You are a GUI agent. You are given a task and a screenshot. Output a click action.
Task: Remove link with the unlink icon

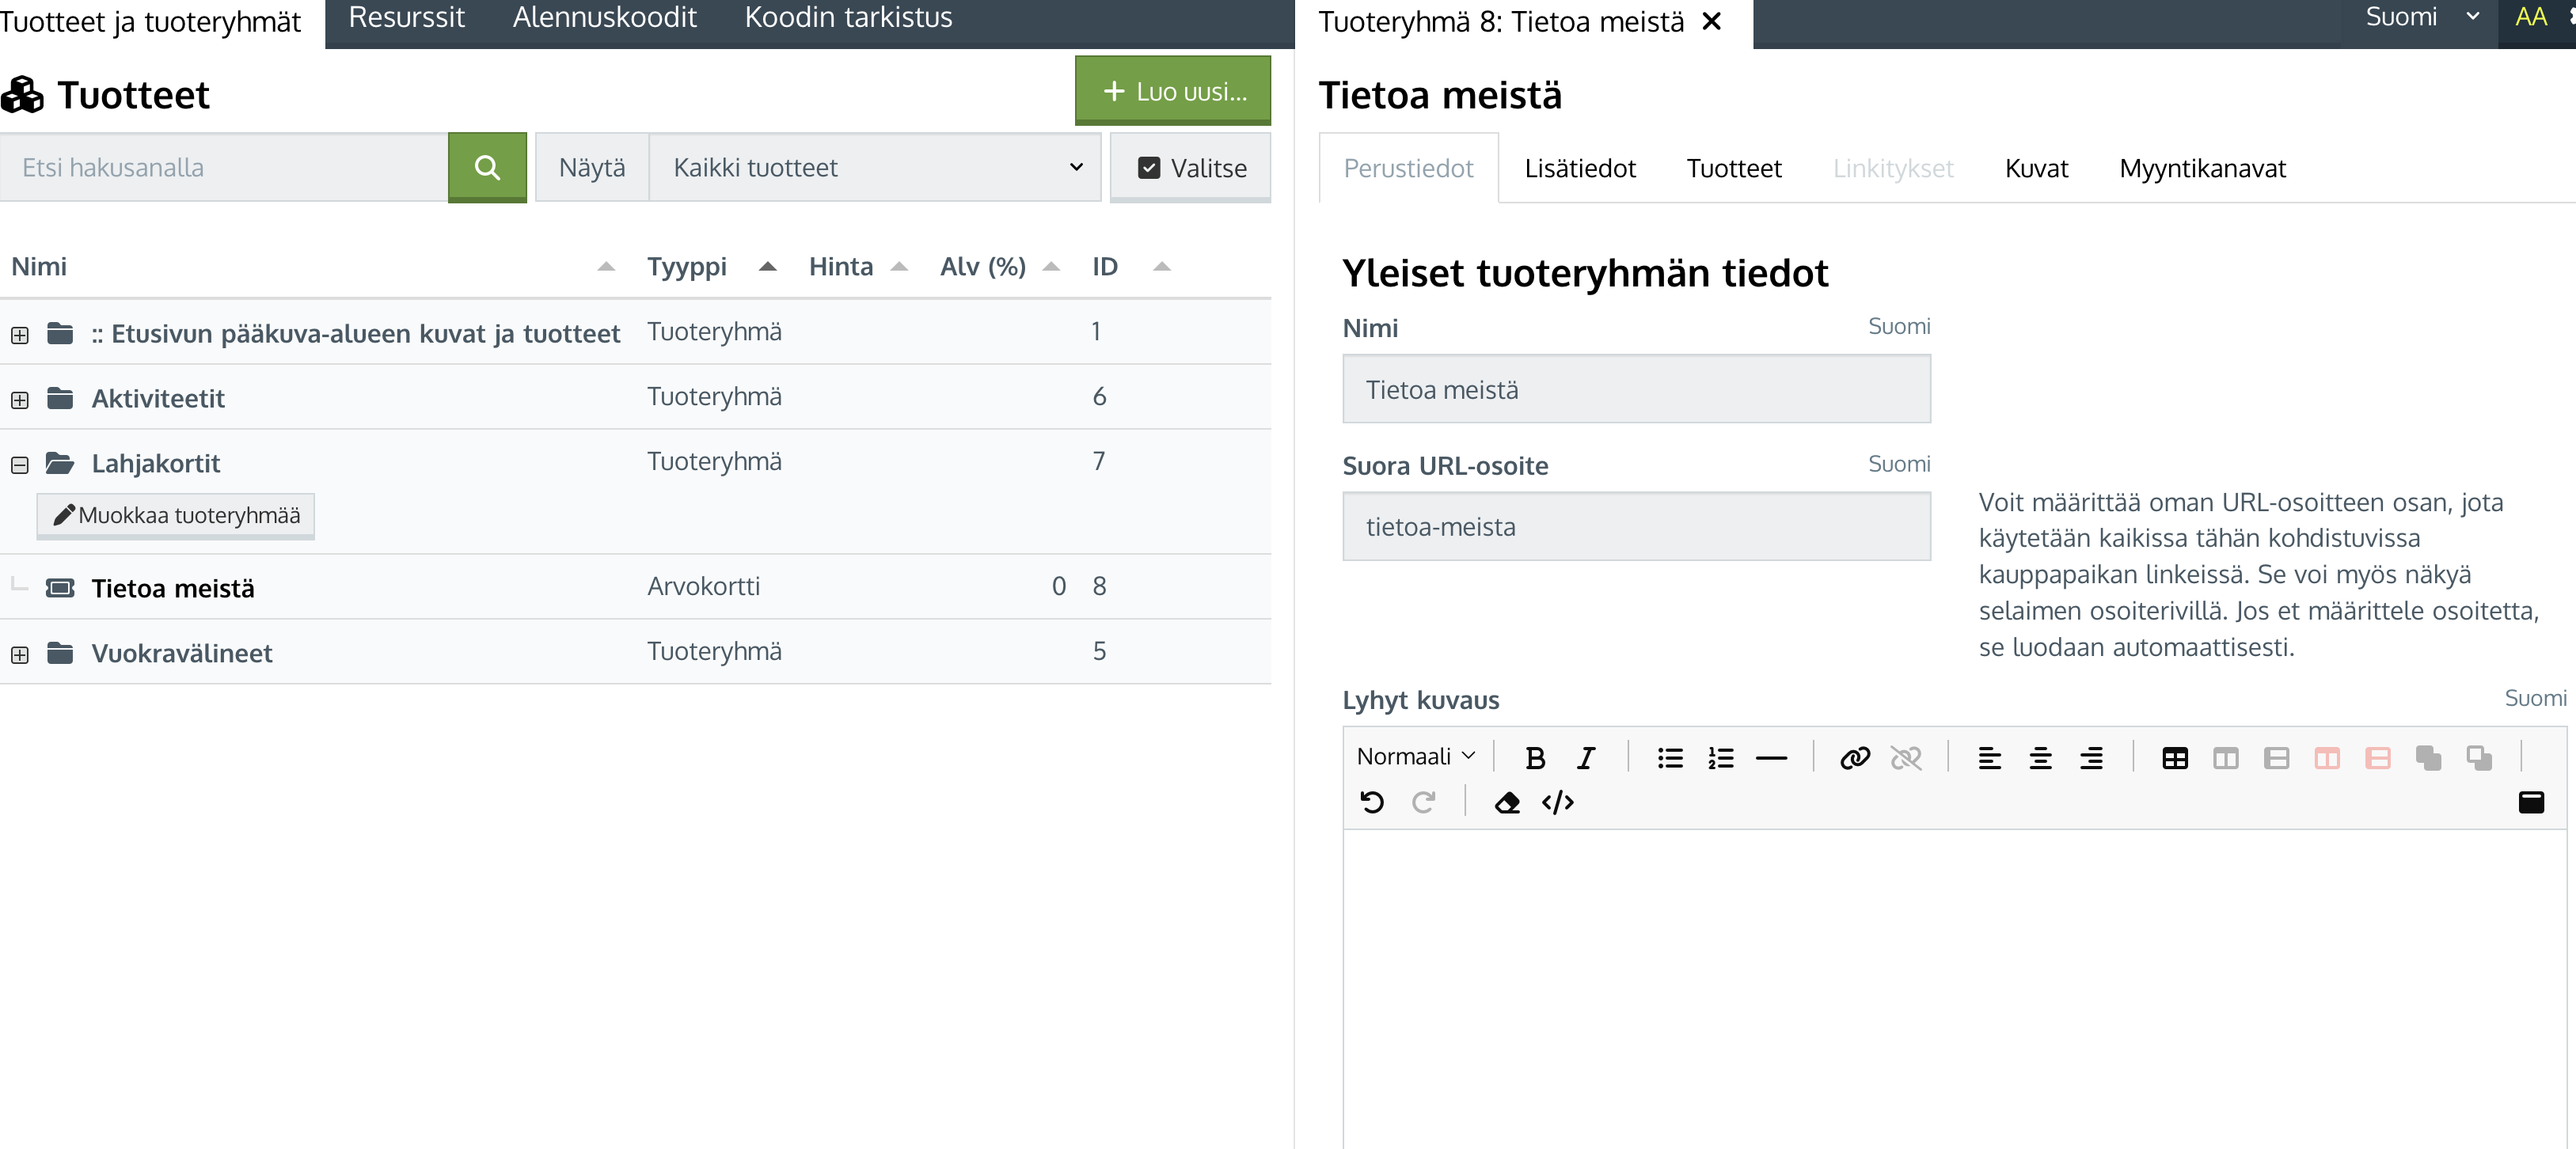(1906, 758)
